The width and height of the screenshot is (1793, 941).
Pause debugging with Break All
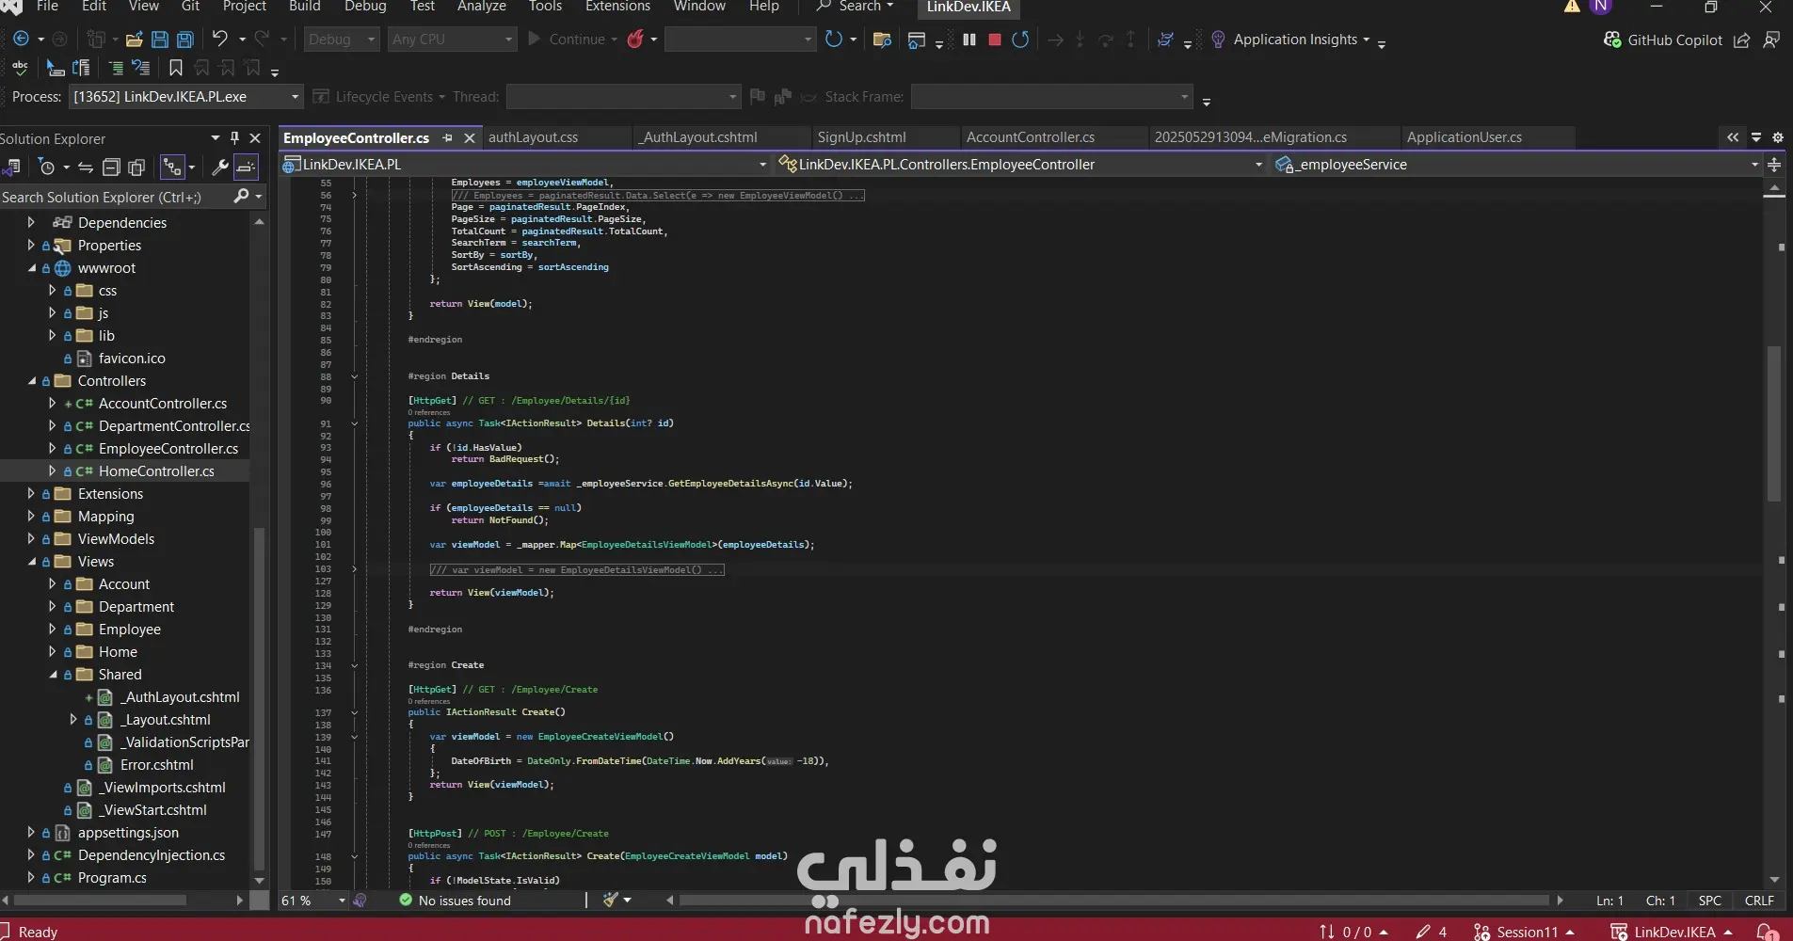click(969, 40)
